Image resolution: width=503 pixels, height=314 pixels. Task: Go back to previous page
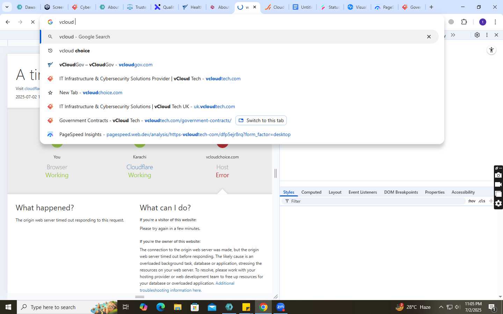tap(8, 22)
